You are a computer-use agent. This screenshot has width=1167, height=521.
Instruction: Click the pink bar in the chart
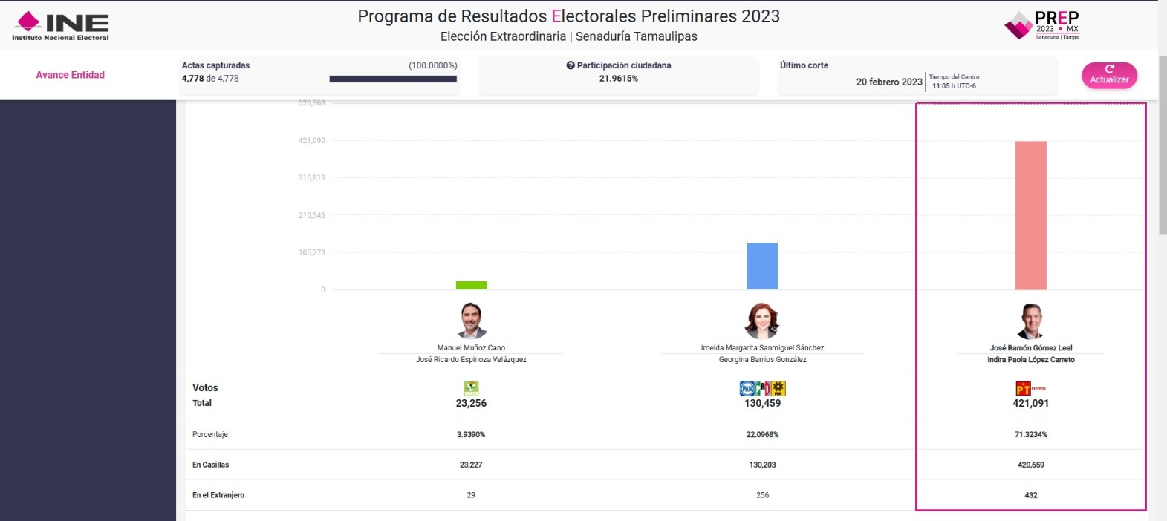coord(1030,215)
